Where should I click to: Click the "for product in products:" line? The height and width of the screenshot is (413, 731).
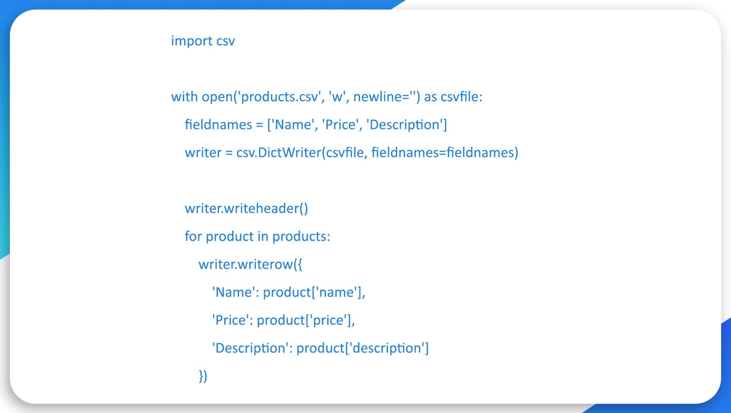257,236
